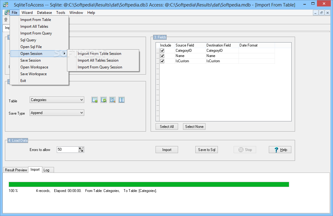This screenshot has width=333, height=216.
Task: Toggle the CategoryID include checkbox
Action: pyautogui.click(x=162, y=51)
